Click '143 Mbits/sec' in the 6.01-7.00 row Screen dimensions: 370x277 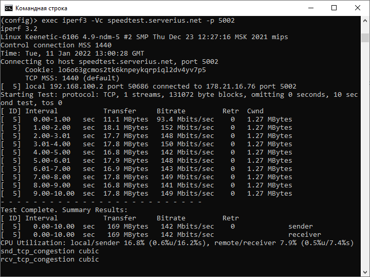[188, 169]
